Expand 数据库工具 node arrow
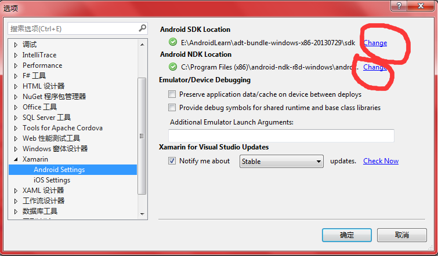The width and height of the screenshot is (438, 256). pos(16,211)
